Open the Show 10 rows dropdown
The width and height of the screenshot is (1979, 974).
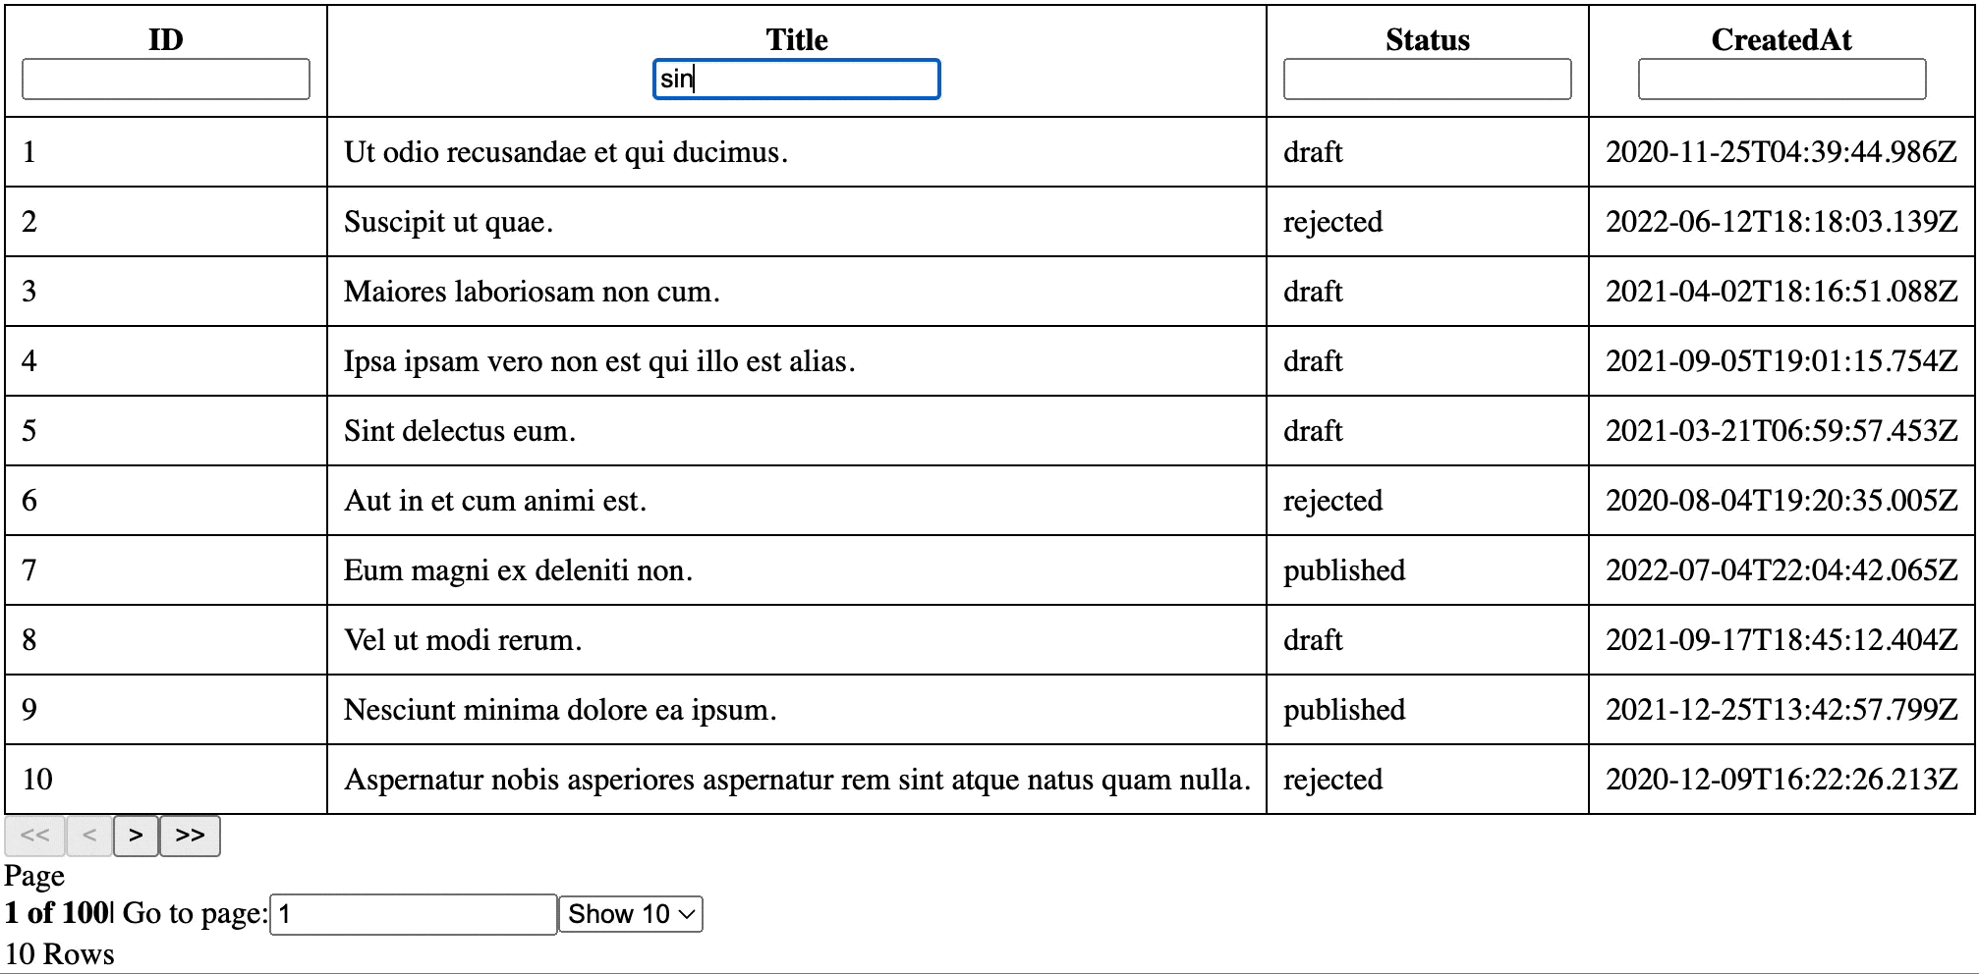(x=631, y=914)
